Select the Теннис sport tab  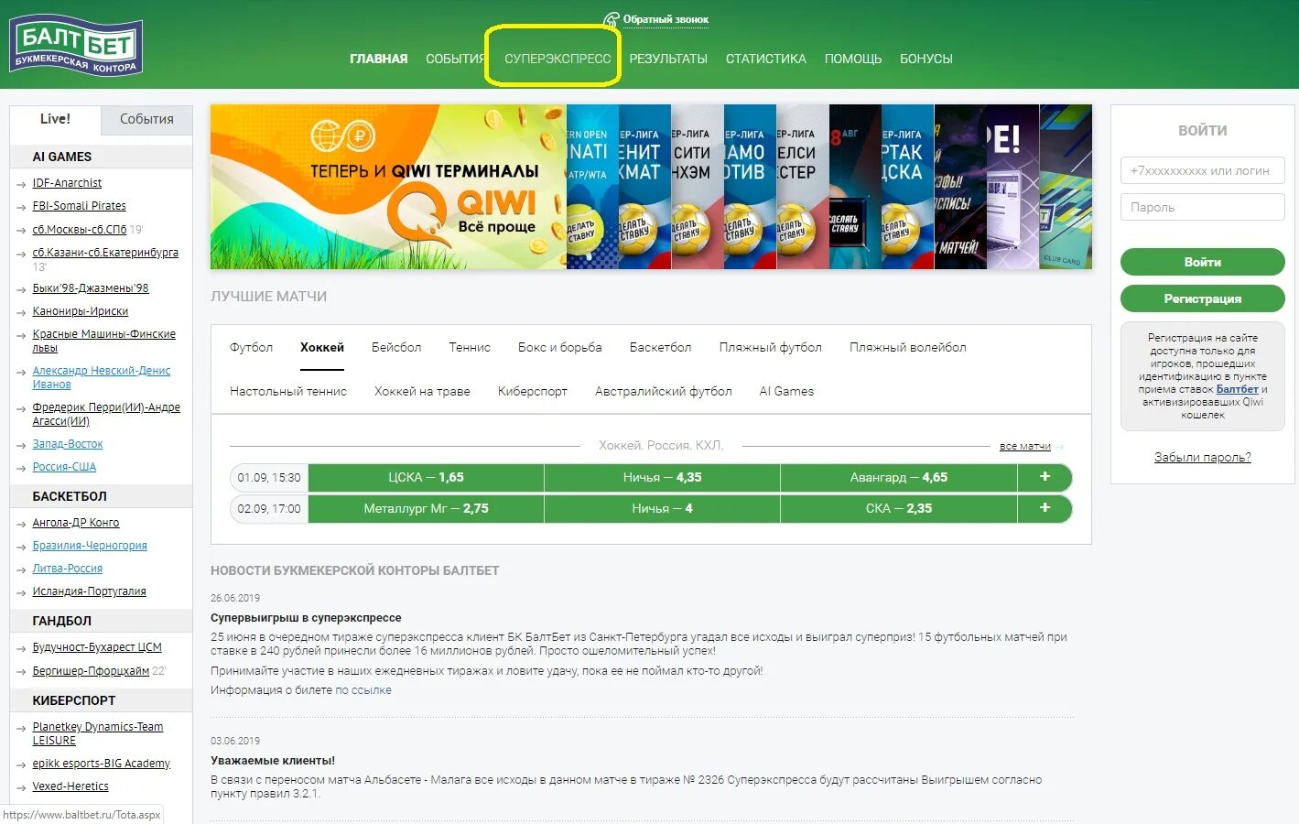tap(470, 347)
